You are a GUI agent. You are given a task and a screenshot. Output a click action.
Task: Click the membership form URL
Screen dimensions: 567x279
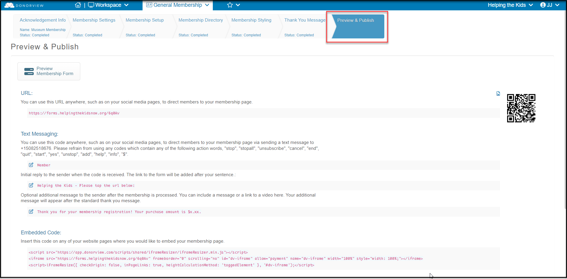(x=74, y=113)
